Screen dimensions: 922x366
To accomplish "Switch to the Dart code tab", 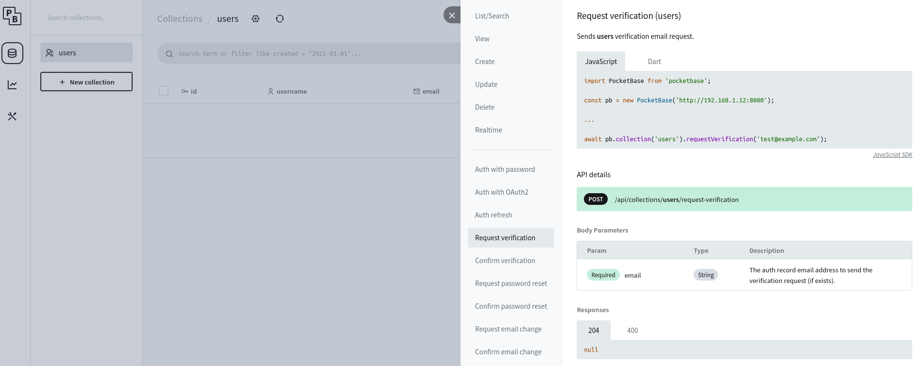I will [x=654, y=62].
